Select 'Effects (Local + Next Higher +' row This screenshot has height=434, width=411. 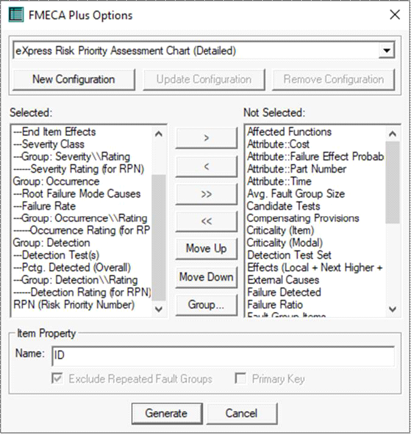(x=315, y=268)
